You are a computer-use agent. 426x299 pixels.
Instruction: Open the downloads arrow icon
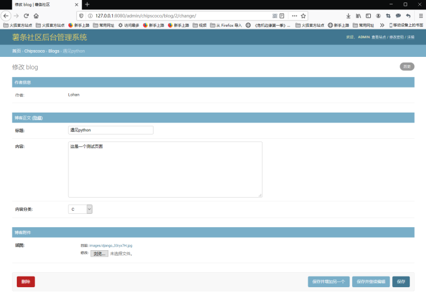[x=348, y=16]
